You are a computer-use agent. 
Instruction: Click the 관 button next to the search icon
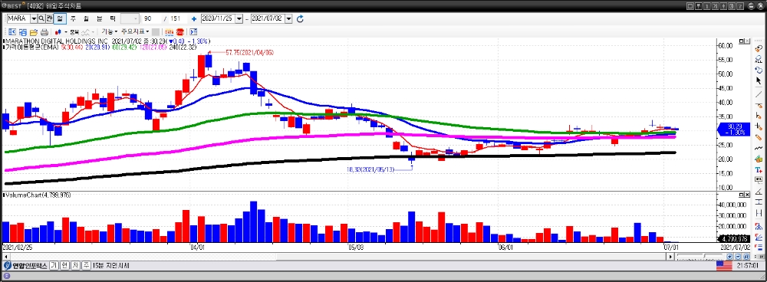(49, 18)
